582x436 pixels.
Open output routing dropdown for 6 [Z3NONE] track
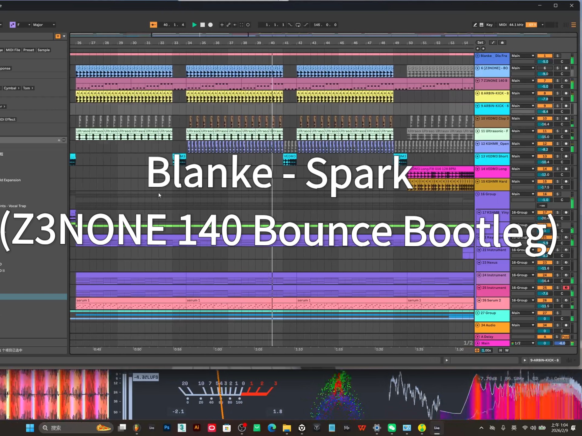point(523,68)
